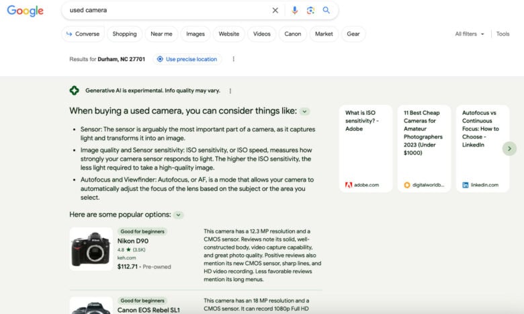Click the Nikon D90 'Good for beginners' badge

coord(142,231)
